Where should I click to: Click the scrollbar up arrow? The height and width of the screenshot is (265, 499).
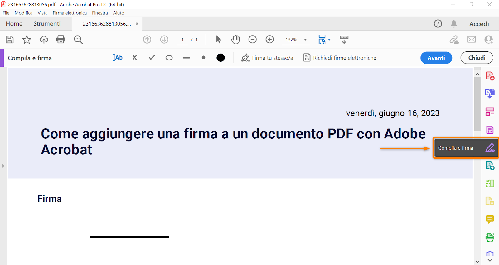[x=477, y=74]
